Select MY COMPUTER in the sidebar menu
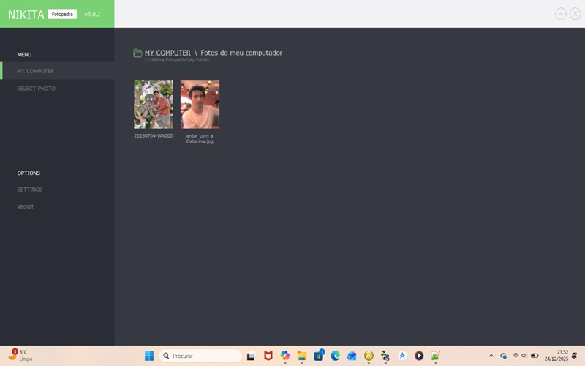This screenshot has width=585, height=366. coord(35,71)
